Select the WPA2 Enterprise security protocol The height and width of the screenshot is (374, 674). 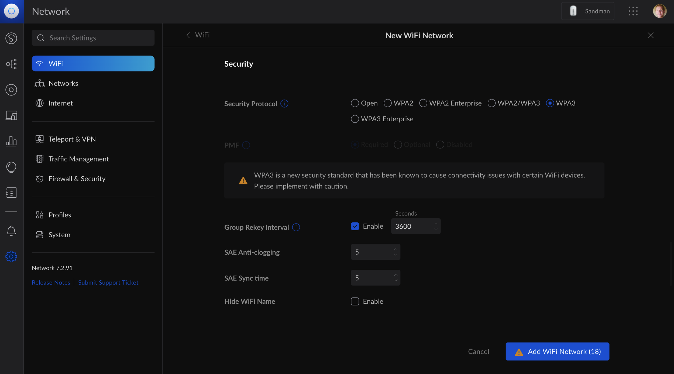(423, 103)
